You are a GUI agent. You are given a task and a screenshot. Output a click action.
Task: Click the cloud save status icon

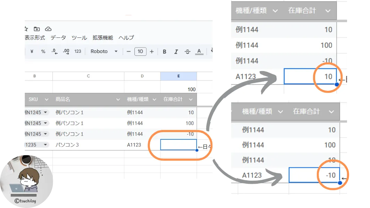pos(48,29)
